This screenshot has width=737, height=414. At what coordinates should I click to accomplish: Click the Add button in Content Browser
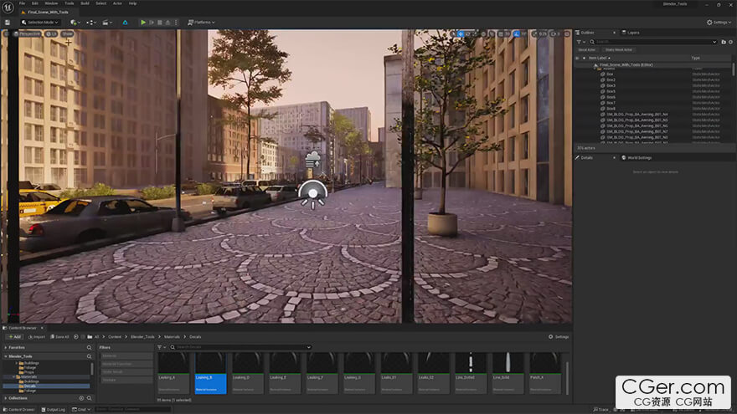[x=16, y=336]
